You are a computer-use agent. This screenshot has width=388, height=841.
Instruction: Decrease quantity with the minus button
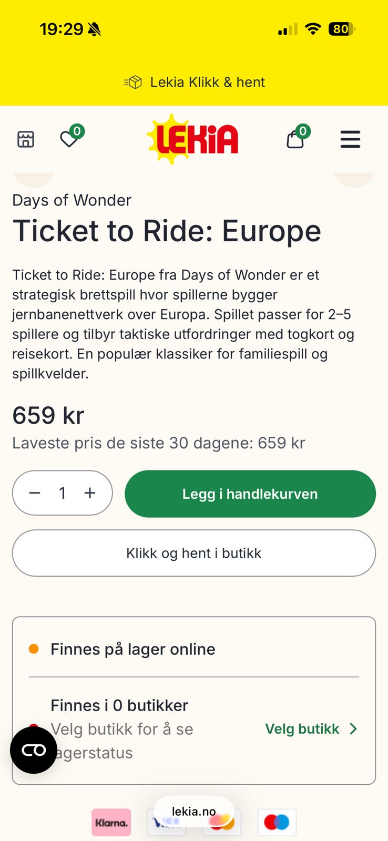(35, 493)
